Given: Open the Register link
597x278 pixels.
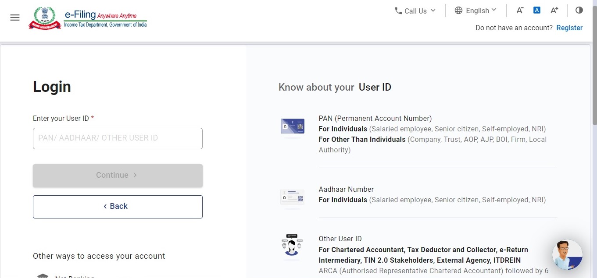Looking at the screenshot, I should [569, 28].
